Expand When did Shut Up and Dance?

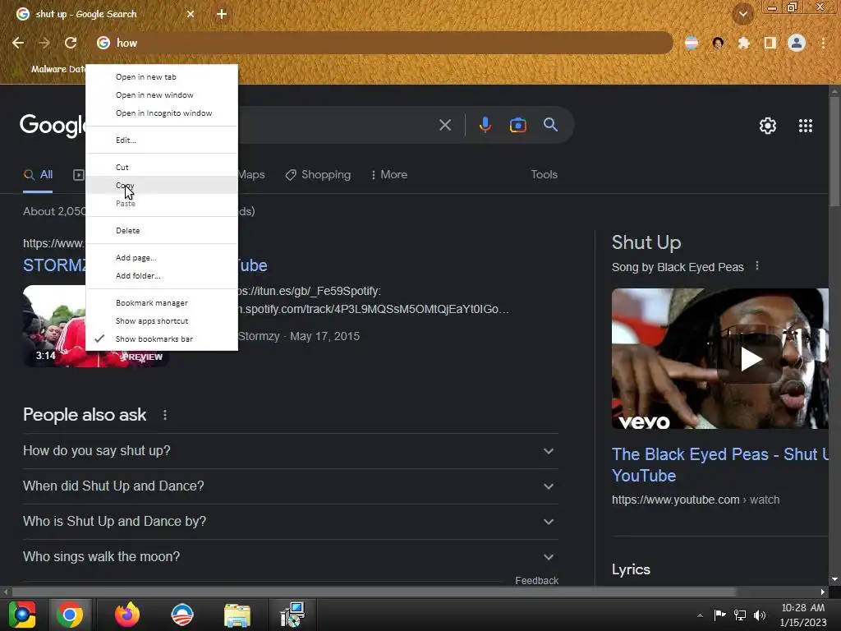click(x=290, y=486)
